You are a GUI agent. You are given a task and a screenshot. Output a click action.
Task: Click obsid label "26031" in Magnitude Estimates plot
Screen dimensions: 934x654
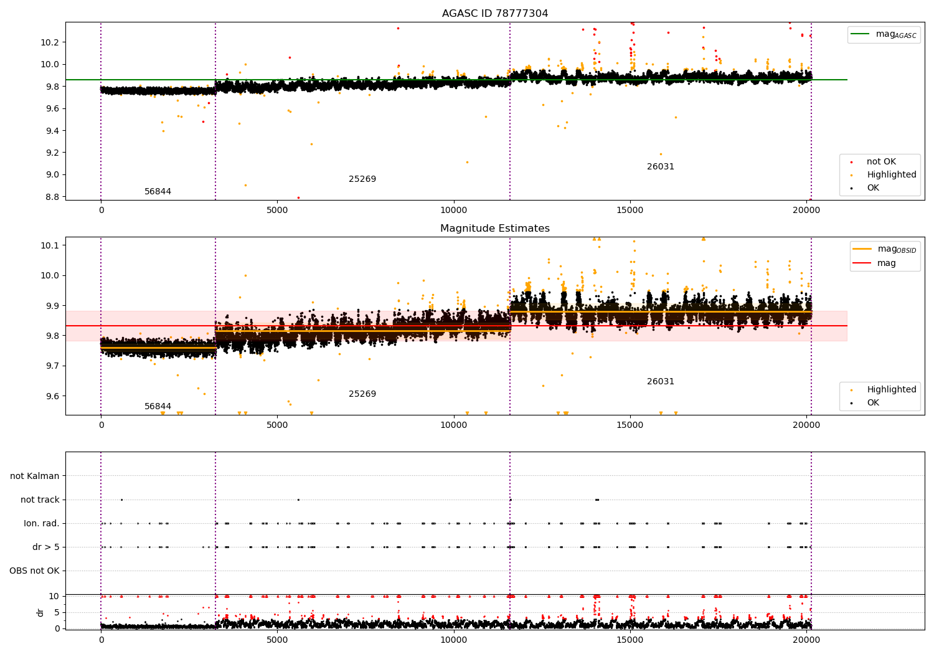[661, 382]
